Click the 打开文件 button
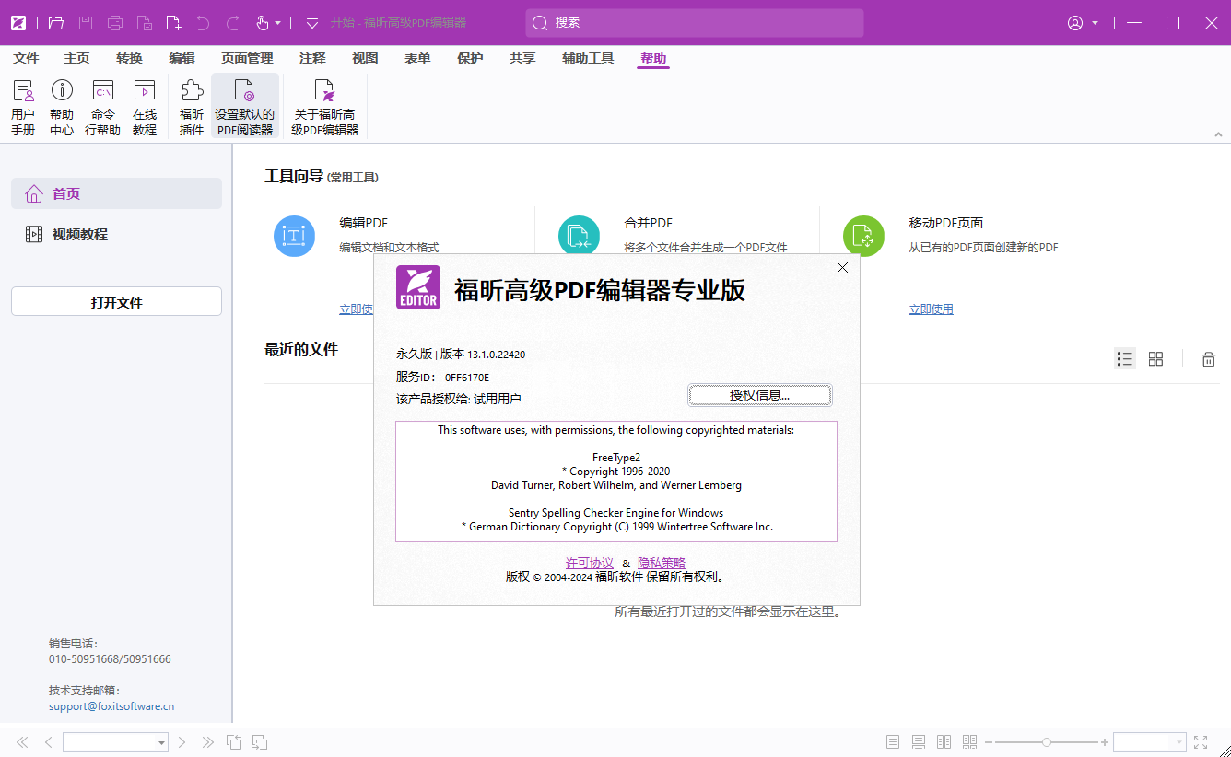This screenshot has width=1231, height=757. pos(116,302)
